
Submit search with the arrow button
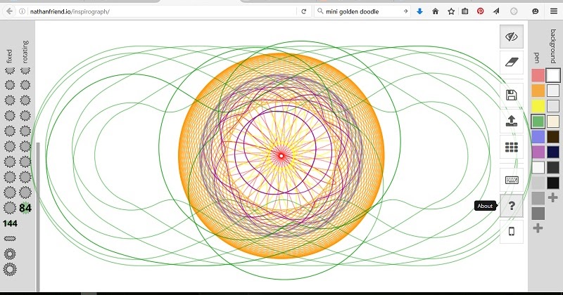[406, 11]
